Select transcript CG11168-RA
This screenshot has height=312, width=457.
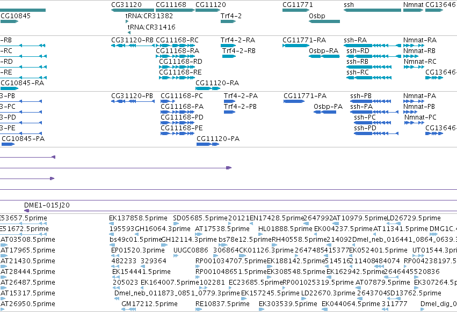pos(178,51)
